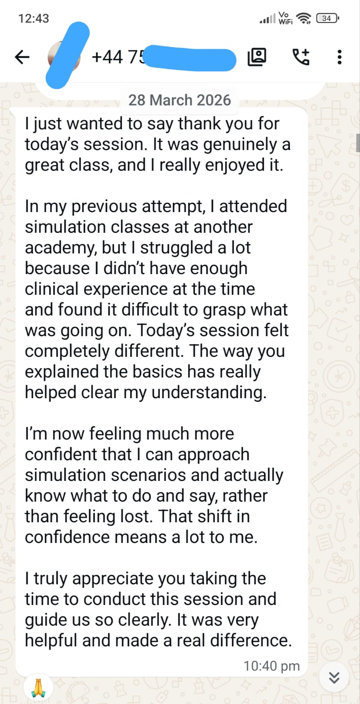Tap the VoWiFi status indicator
Screen dimensions: 360x704
(285, 18)
